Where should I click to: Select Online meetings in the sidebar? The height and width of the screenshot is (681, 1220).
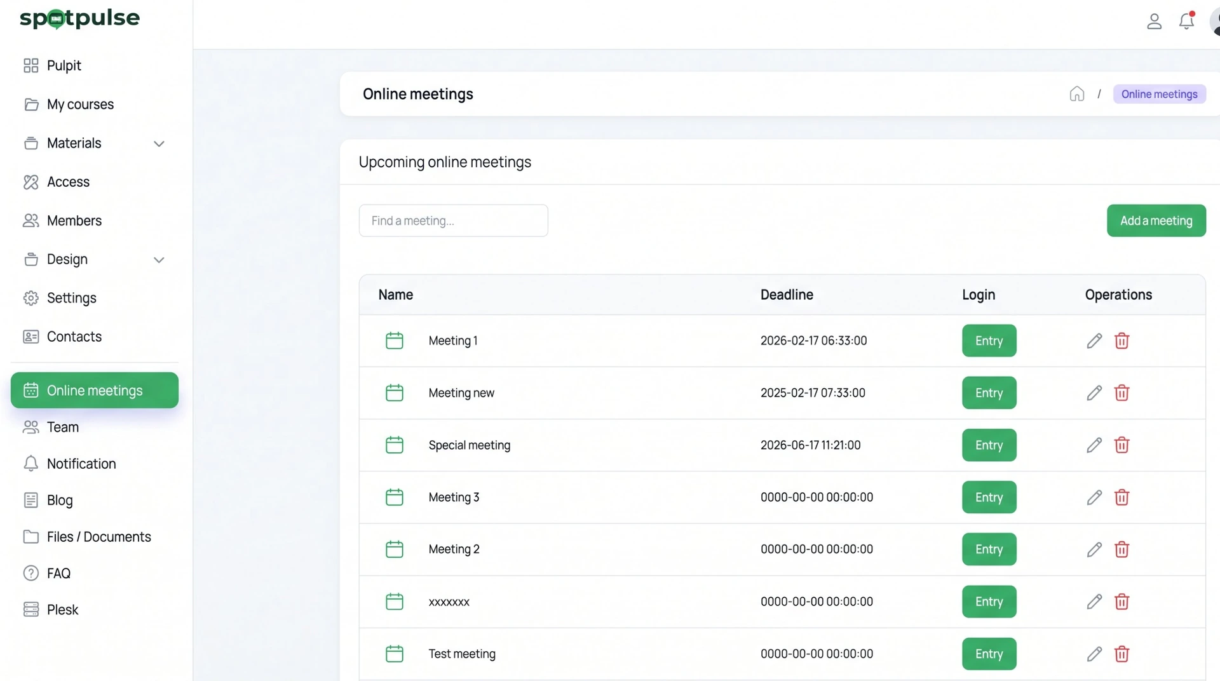point(95,390)
